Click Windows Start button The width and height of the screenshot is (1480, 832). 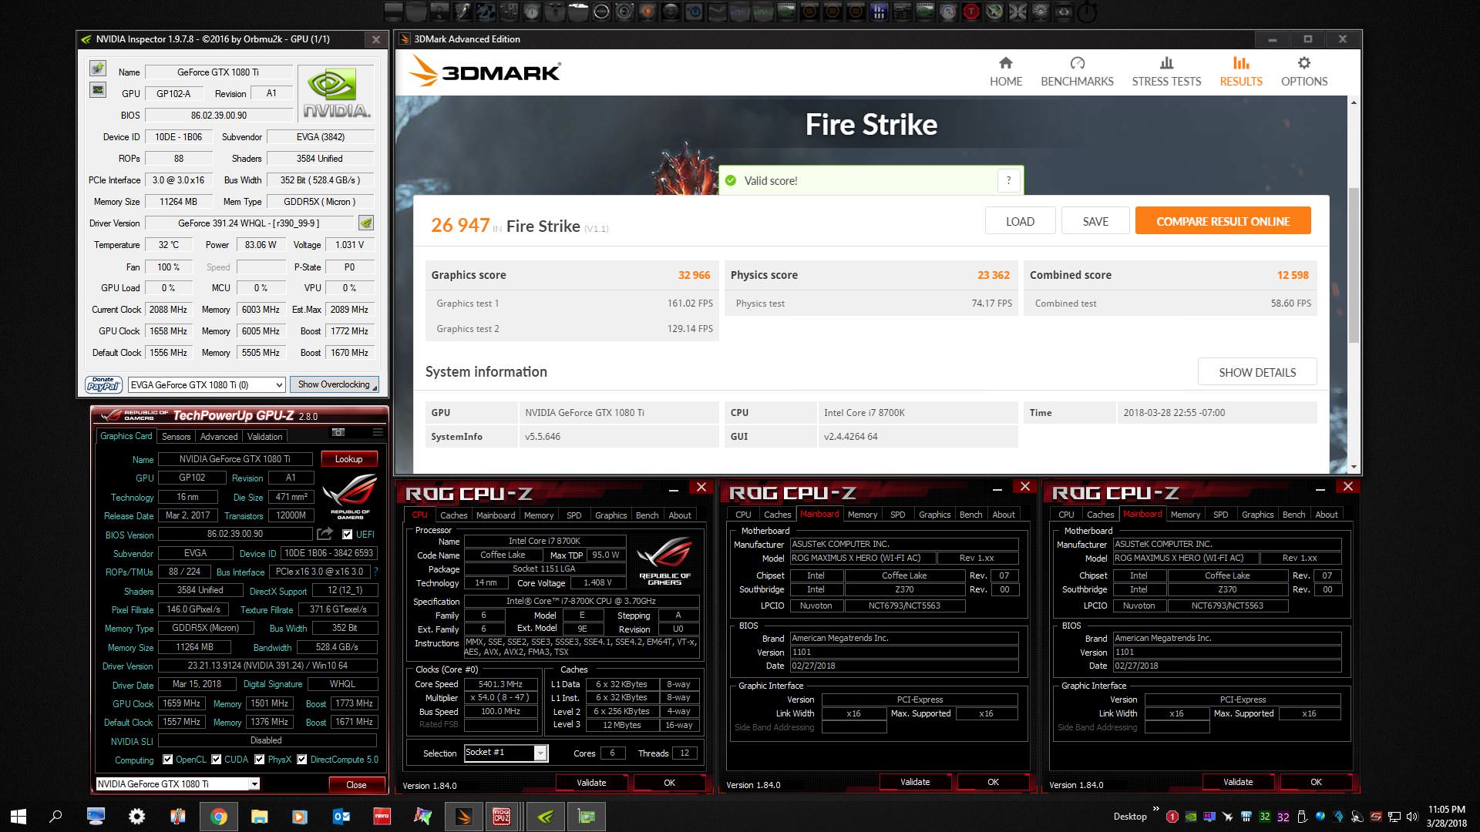click(18, 816)
